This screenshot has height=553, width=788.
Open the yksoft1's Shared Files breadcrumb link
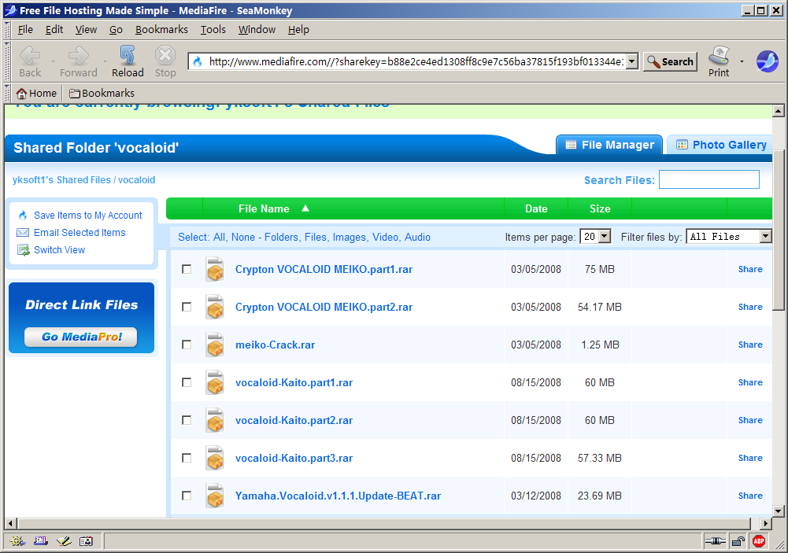pos(61,180)
